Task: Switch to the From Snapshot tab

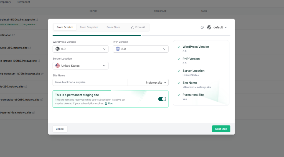Action: point(89,27)
